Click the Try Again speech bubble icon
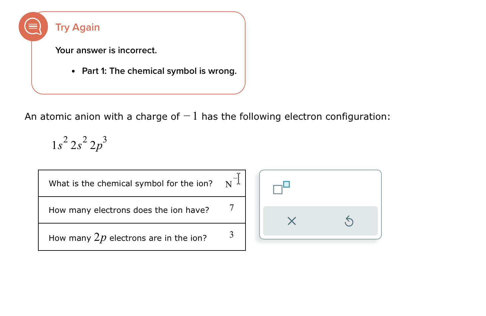Image resolution: width=486 pixels, height=316 pixels. [x=33, y=26]
